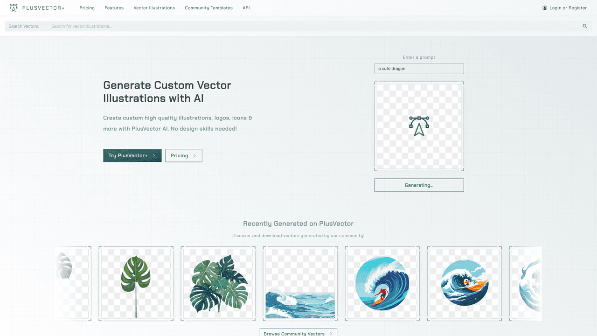This screenshot has width=597, height=336.
Task: Click the Search Vectors label
Action: [24, 26]
